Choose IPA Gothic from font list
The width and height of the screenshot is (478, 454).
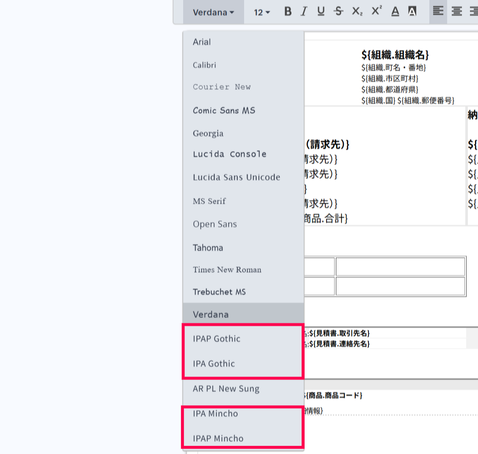(x=214, y=364)
